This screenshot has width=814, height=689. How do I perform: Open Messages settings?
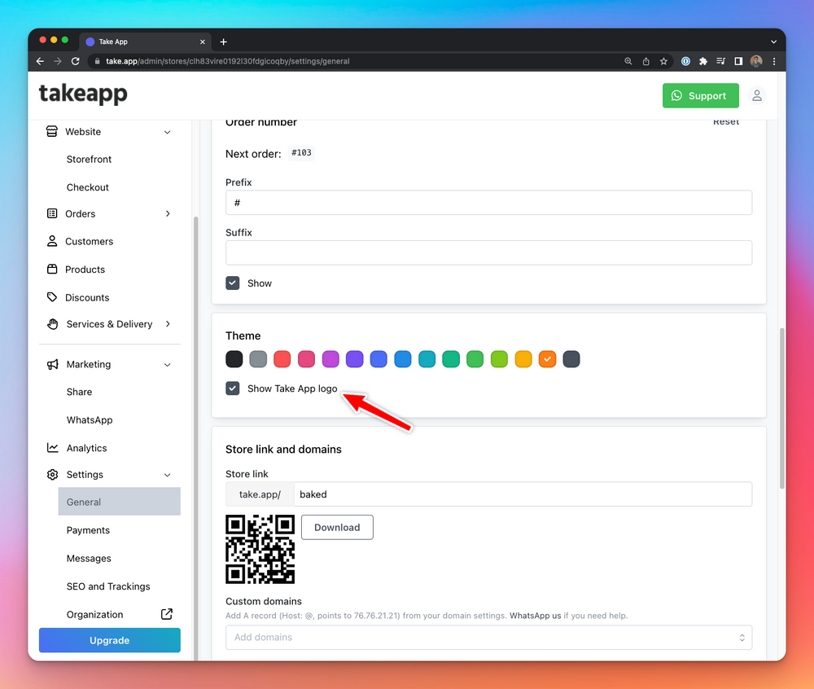click(x=89, y=558)
